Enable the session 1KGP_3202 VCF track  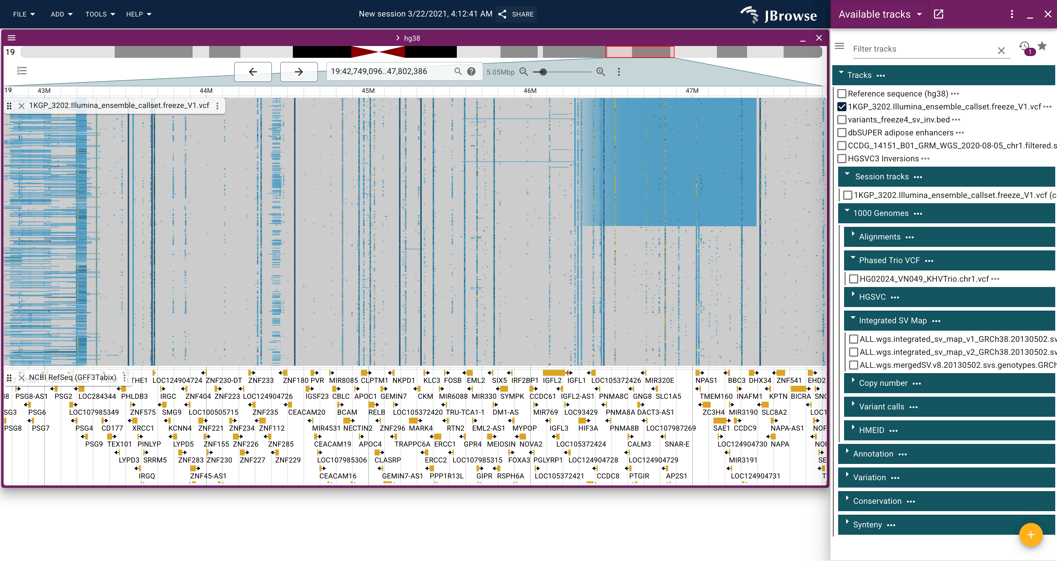(x=848, y=195)
